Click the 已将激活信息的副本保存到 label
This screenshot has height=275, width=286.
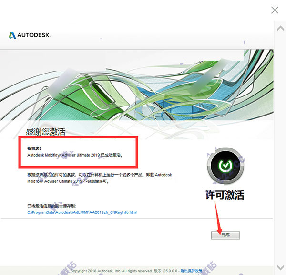(x=51, y=206)
